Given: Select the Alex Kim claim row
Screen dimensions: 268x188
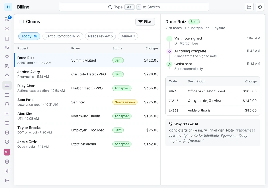Looking at the screenshot, I should [x=87, y=116].
